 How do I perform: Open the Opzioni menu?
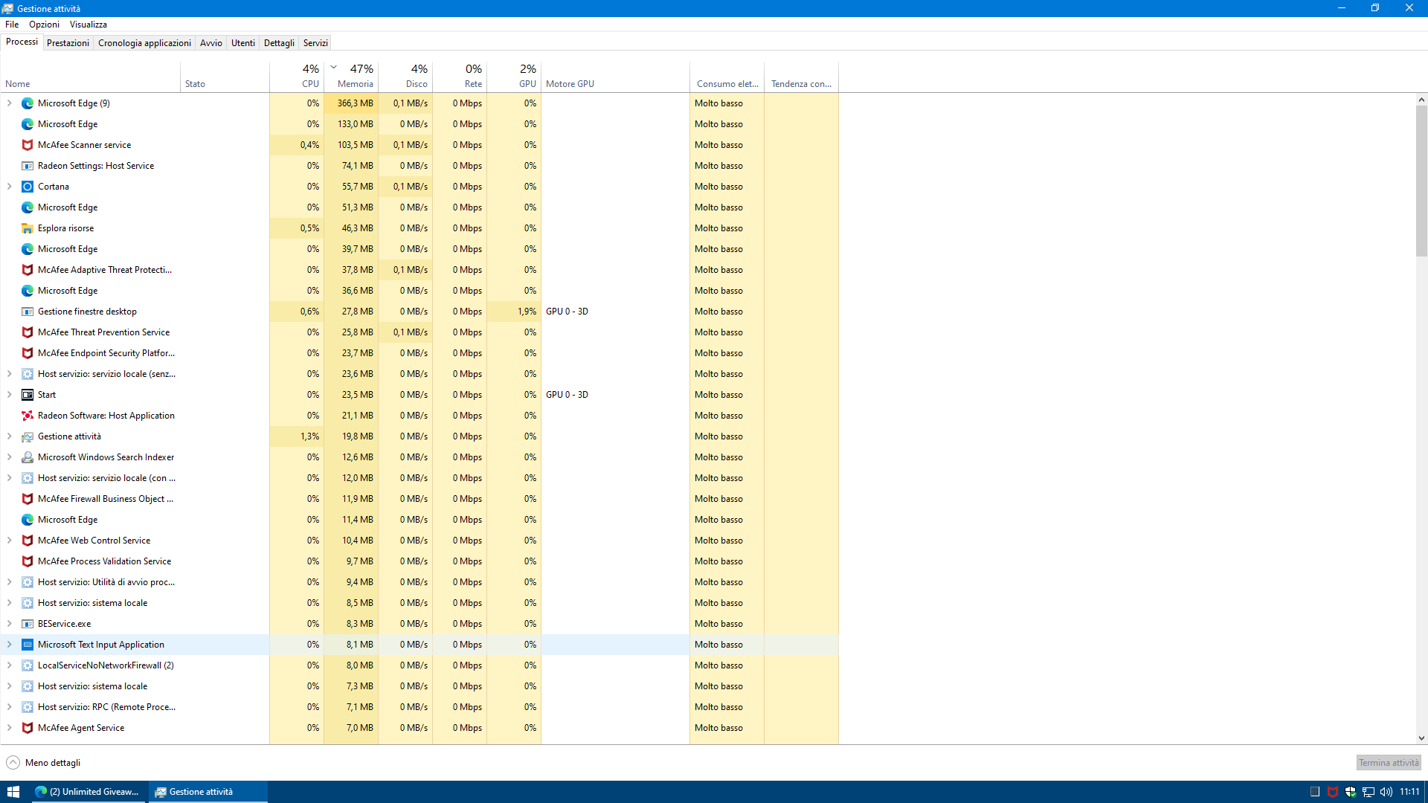point(44,25)
